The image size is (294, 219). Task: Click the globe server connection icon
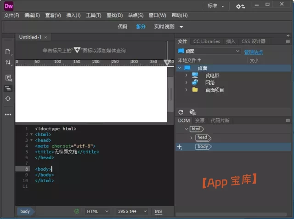click(193, 112)
